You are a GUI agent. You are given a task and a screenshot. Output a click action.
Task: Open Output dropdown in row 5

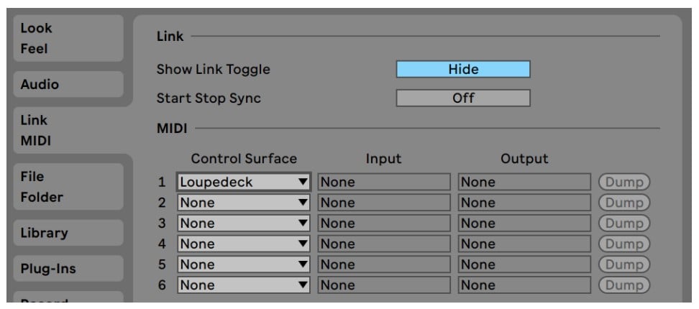point(524,264)
